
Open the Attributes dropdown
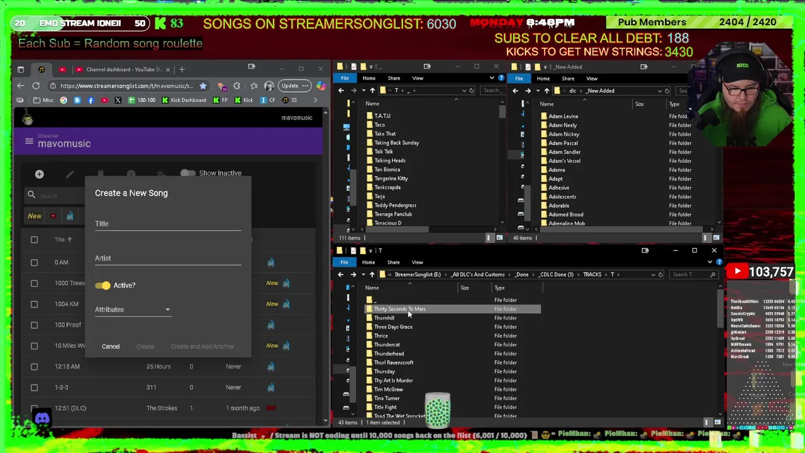point(133,310)
